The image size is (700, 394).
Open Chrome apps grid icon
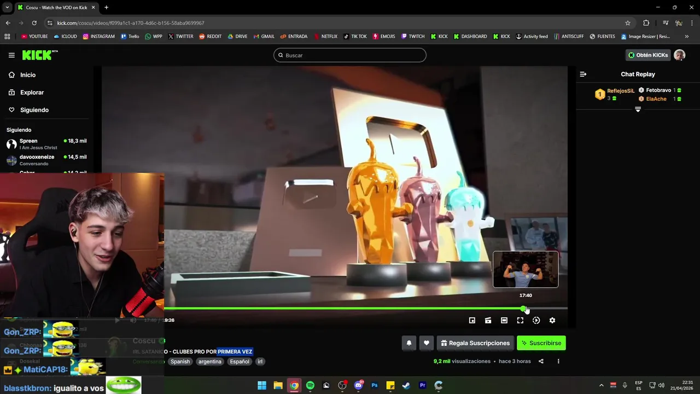point(7,37)
